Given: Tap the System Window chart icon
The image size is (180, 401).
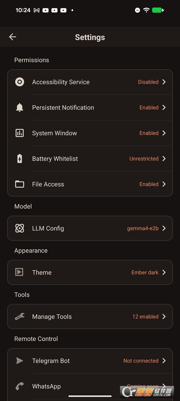Looking at the screenshot, I should [x=19, y=133].
